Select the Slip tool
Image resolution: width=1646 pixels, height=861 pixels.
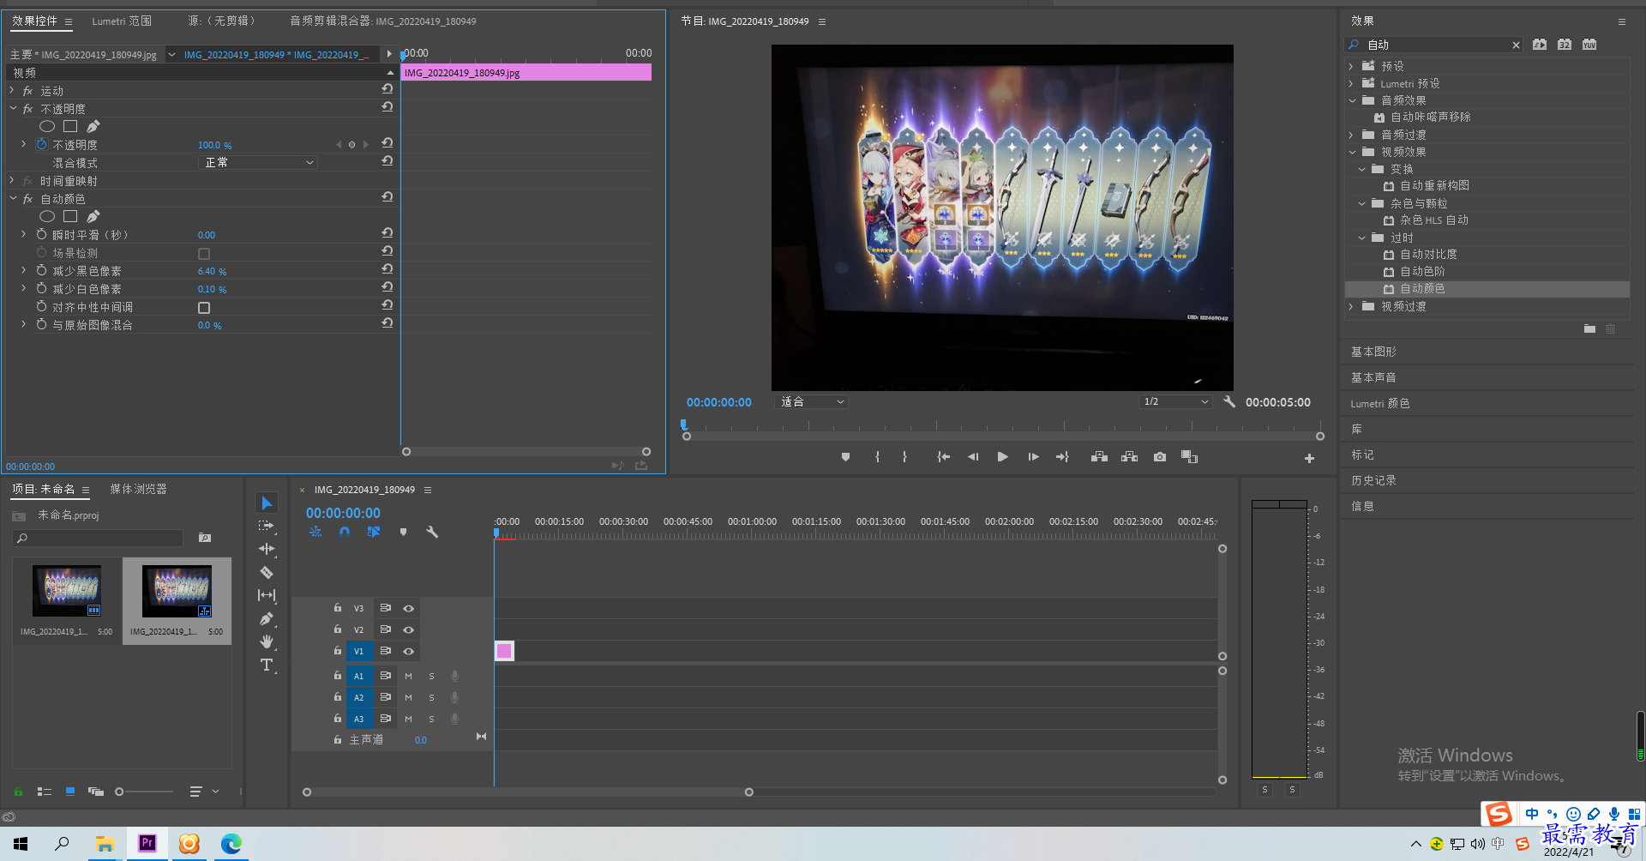pos(267,595)
